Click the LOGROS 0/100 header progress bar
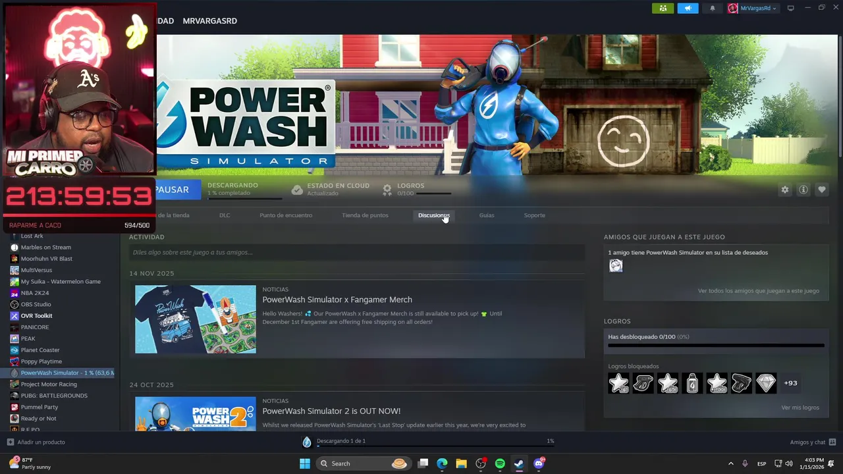Viewport: 843px width, 474px height. pyautogui.click(x=433, y=194)
